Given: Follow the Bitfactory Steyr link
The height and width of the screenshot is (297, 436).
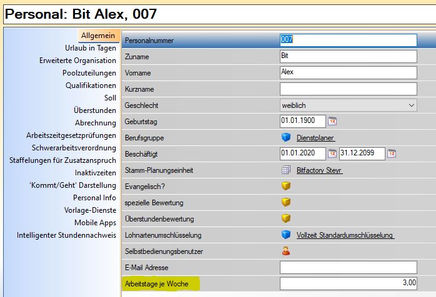Looking at the screenshot, I should point(319,170).
